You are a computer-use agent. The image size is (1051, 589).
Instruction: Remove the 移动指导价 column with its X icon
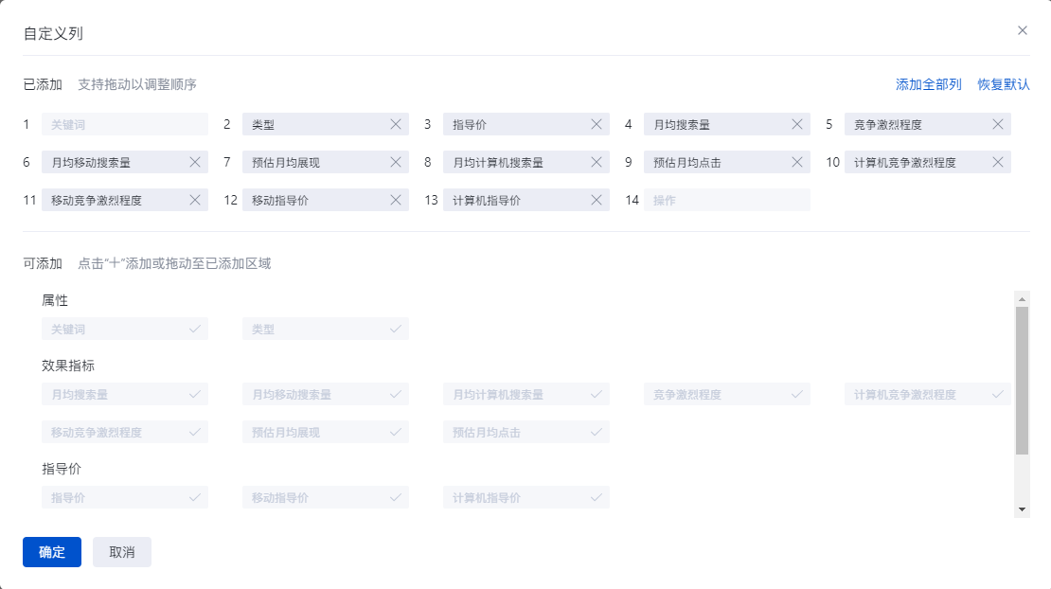tap(396, 200)
